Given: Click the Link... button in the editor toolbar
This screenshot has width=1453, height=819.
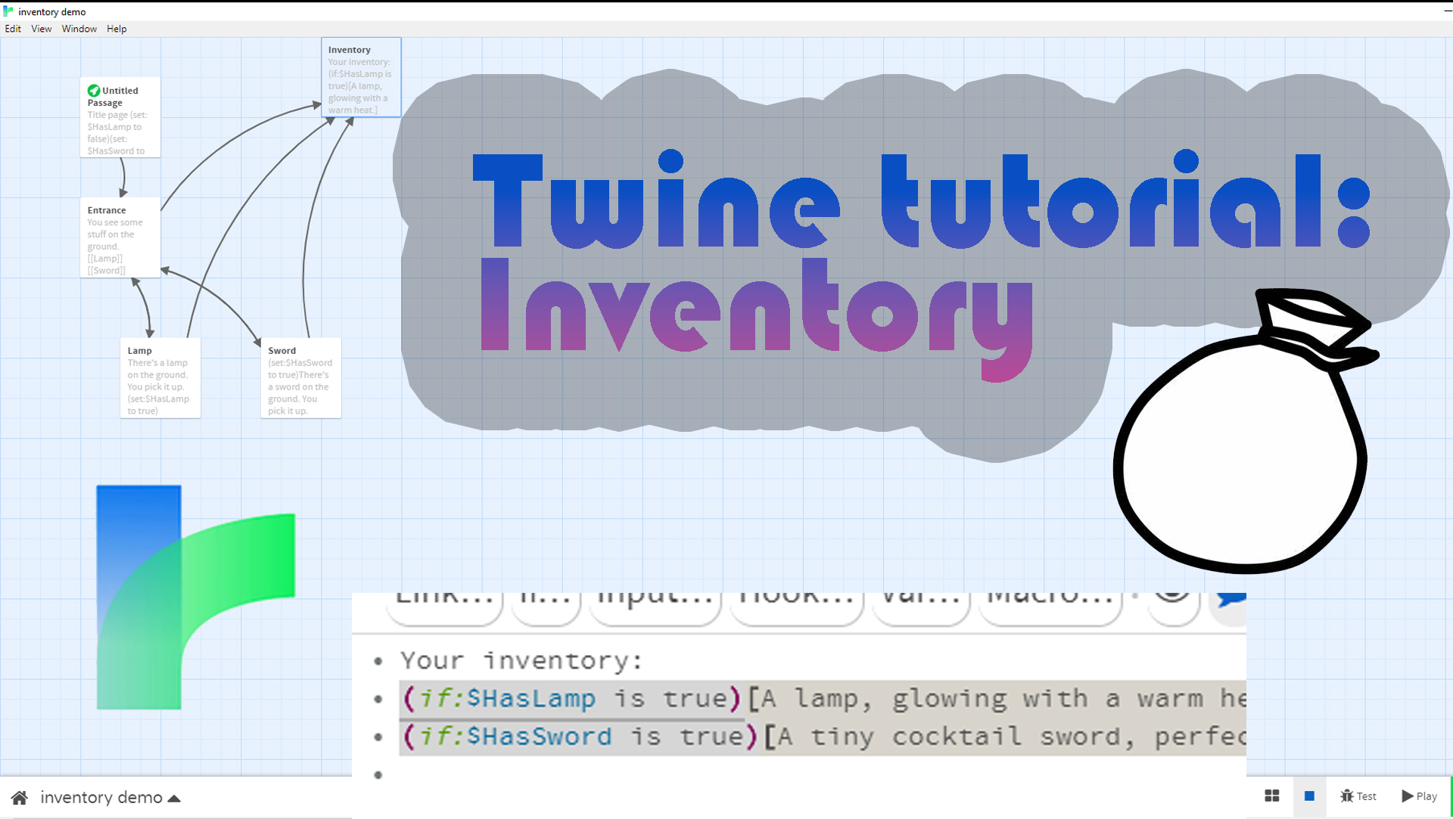Looking at the screenshot, I should (444, 600).
